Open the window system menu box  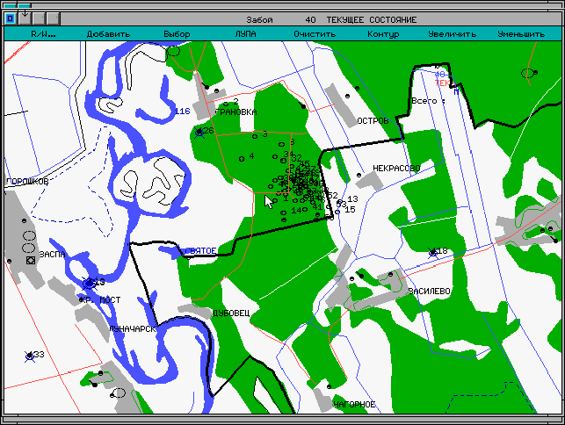pos(9,18)
